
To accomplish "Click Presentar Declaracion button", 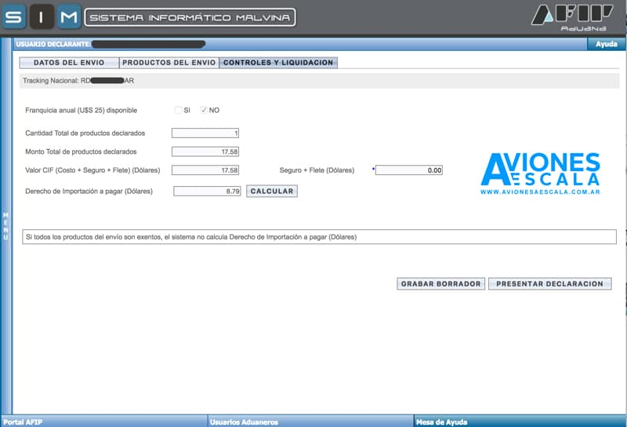I will [x=550, y=284].
